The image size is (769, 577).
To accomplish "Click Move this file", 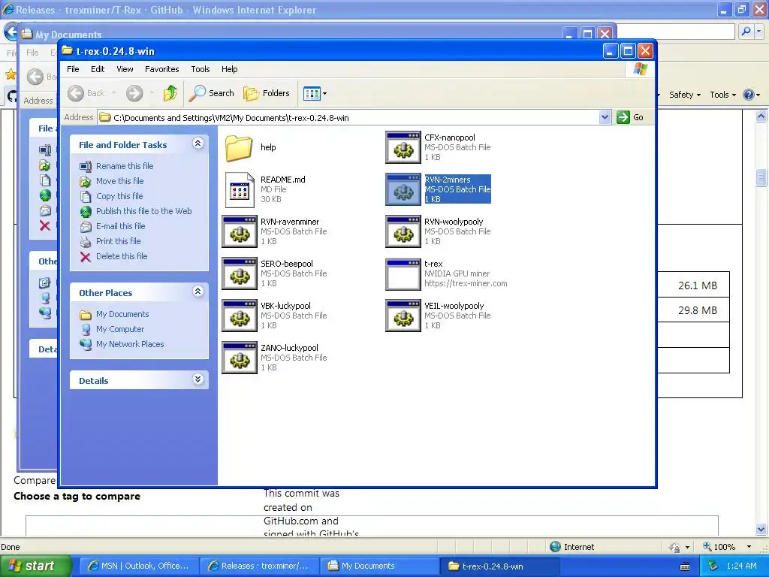I will pos(119,181).
